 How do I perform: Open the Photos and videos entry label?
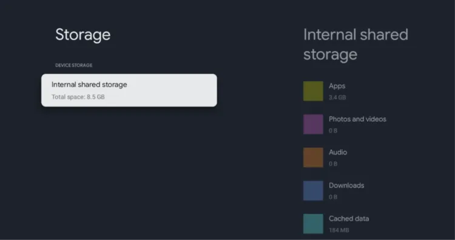click(357, 119)
